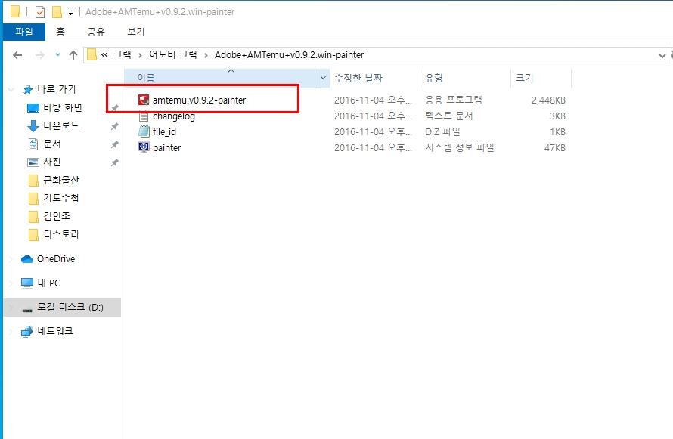Click the 47KB size cell
Image resolution: width=673 pixels, height=439 pixels.
click(555, 148)
